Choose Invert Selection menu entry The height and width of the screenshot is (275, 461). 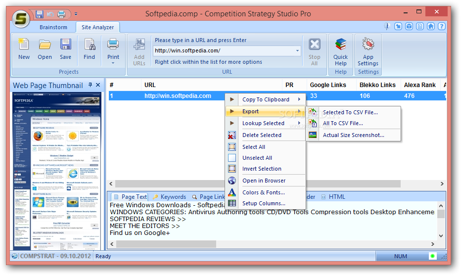[x=266, y=169]
